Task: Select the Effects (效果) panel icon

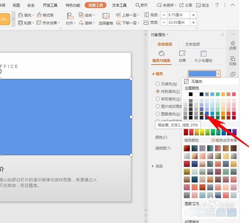Action: (x=182, y=54)
